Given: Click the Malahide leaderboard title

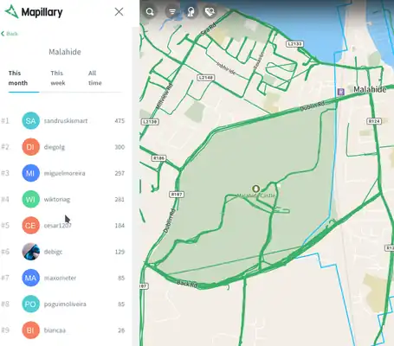Looking at the screenshot, I should (65, 52).
